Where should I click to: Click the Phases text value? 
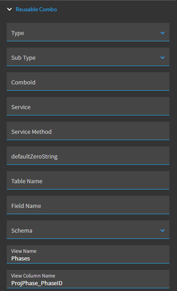pyautogui.click(x=21, y=259)
